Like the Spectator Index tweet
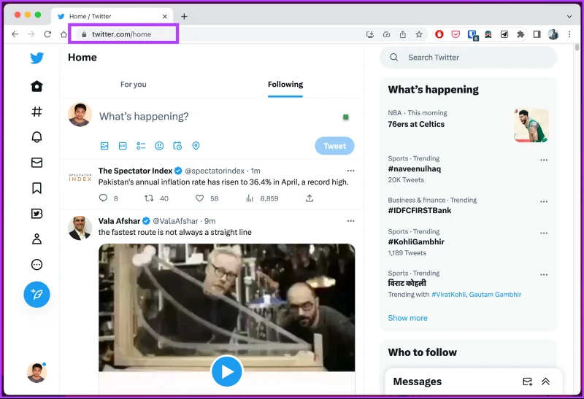This screenshot has width=584, height=399. (199, 198)
